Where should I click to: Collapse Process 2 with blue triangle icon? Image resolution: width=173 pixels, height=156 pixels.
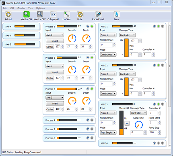pos(88,57)
